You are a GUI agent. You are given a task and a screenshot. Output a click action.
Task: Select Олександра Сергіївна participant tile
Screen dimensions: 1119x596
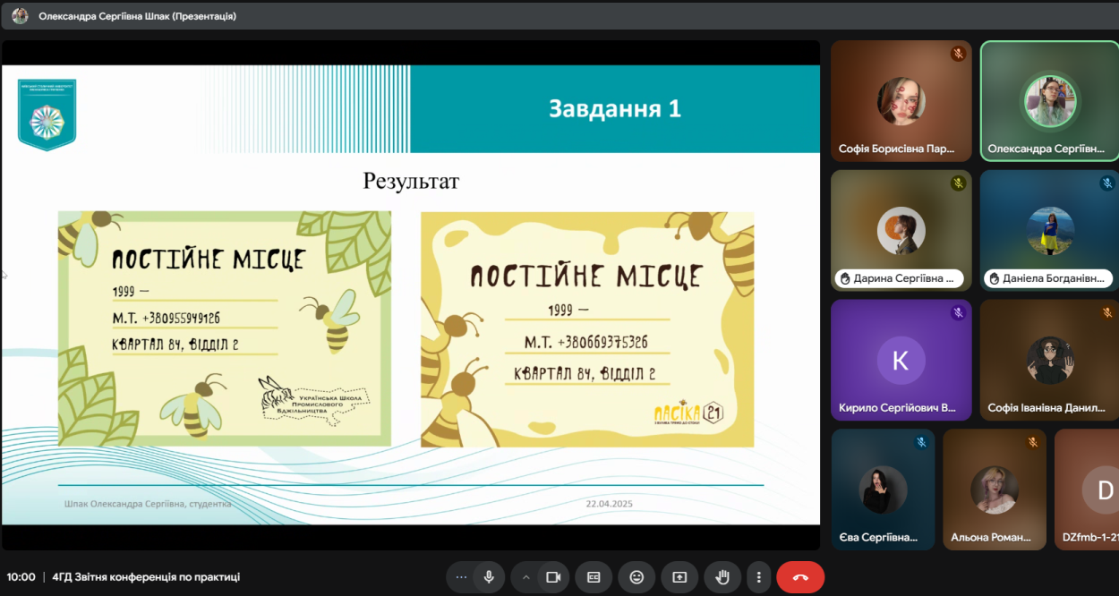[1049, 101]
